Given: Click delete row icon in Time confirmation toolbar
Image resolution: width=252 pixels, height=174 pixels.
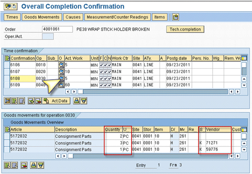Looking at the screenshot, I should click(x=38, y=101).
